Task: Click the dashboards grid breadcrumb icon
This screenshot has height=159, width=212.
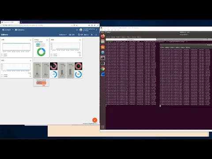Action: point(3,30)
